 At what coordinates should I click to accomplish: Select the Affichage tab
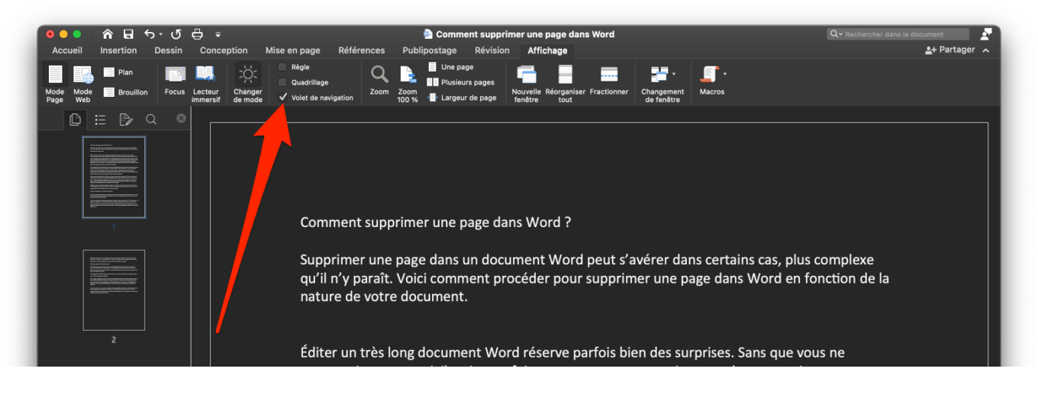point(548,50)
